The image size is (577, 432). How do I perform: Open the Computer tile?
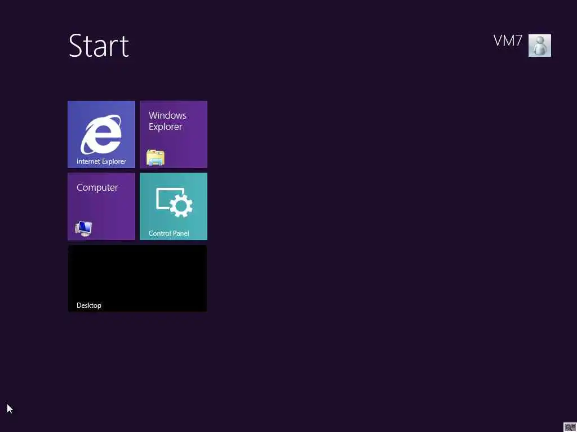(101, 206)
